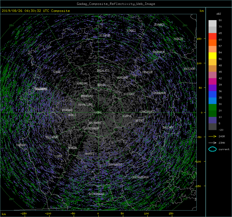Select the red 60–65 dBZ color swatch
The image size is (232, 217).
click(212, 36)
